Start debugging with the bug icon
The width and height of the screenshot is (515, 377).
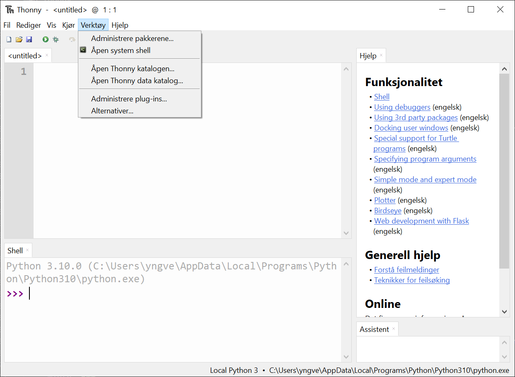pos(56,39)
